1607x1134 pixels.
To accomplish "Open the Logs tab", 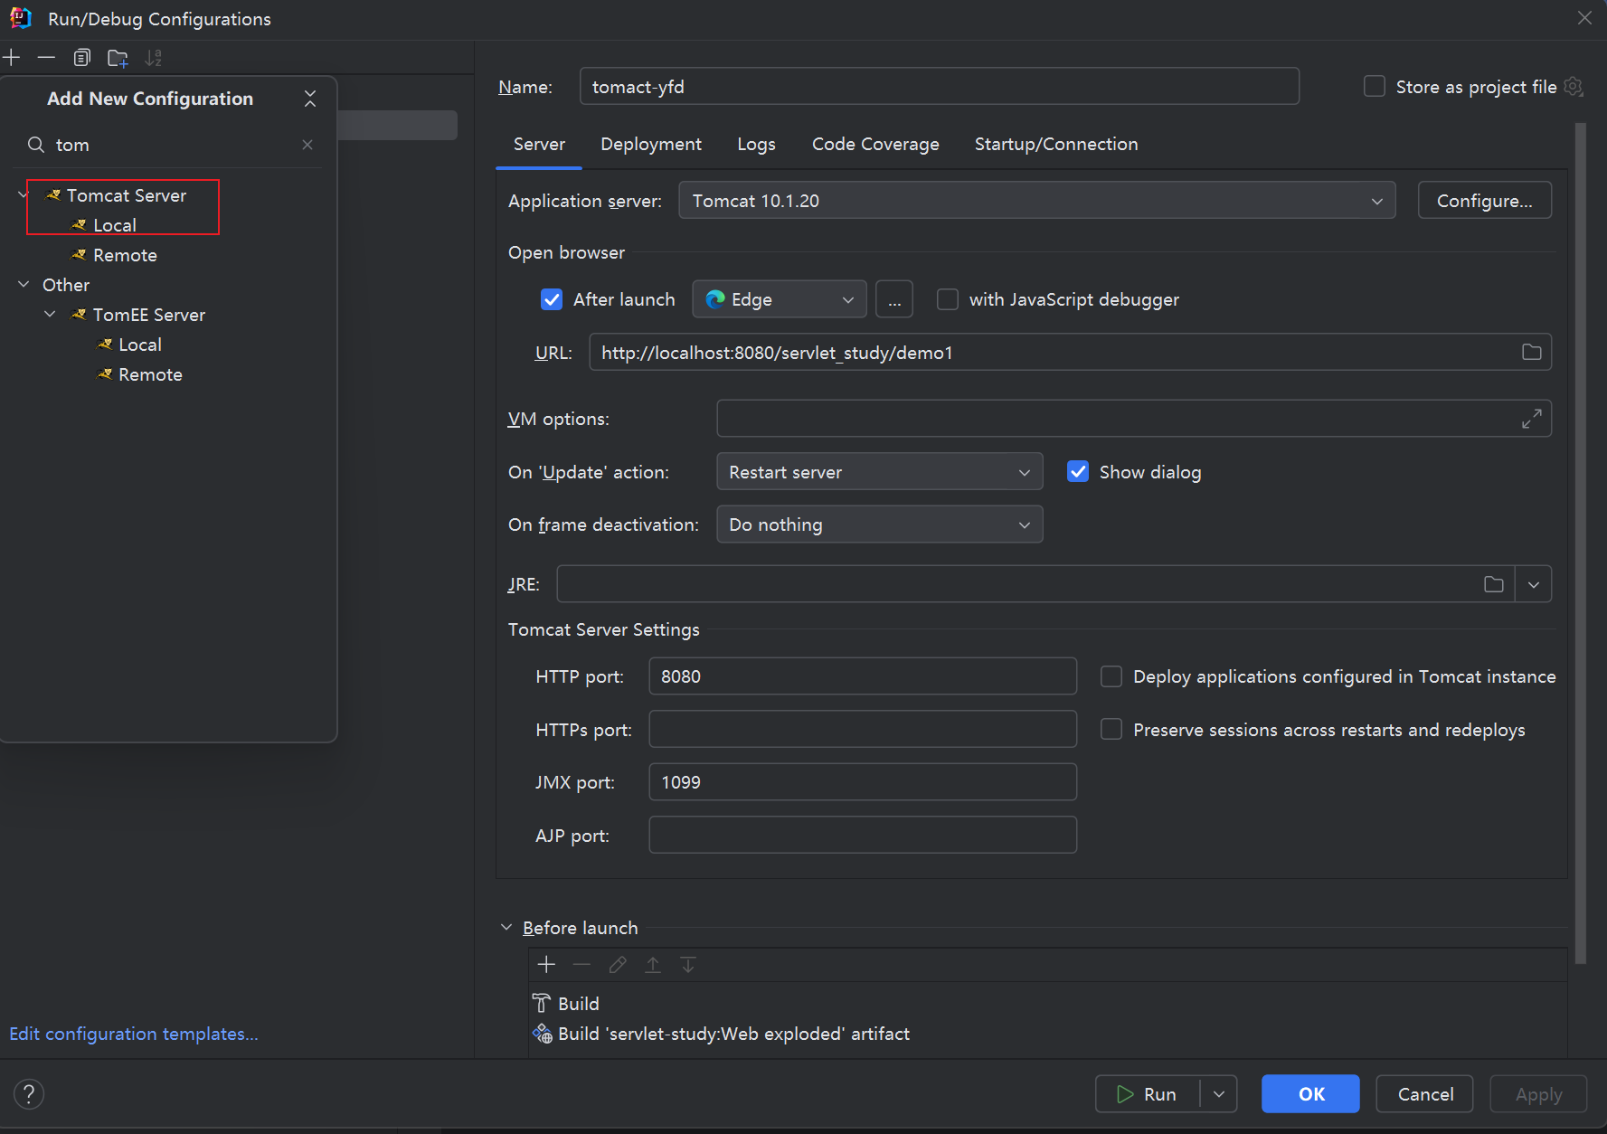I will [x=756, y=145].
